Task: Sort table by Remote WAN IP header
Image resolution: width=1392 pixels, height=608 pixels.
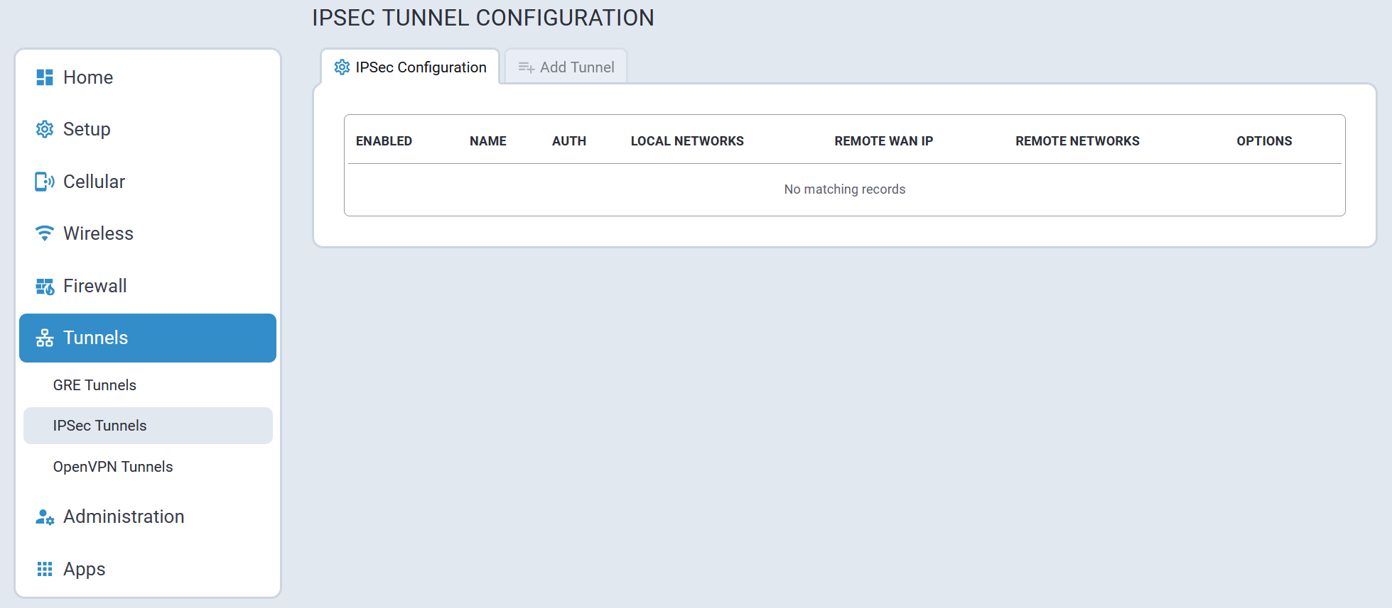Action: [883, 141]
